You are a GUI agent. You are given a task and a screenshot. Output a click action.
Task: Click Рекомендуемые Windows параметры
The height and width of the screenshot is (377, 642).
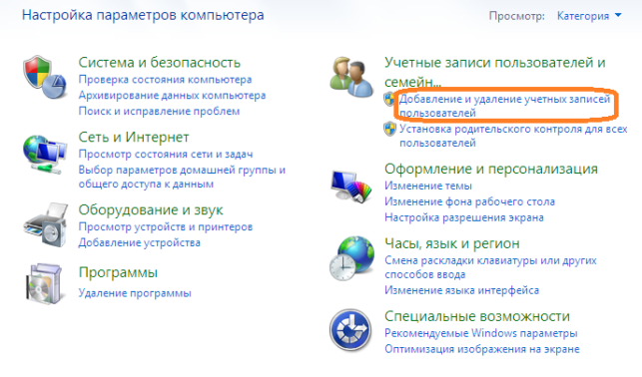[x=480, y=334]
